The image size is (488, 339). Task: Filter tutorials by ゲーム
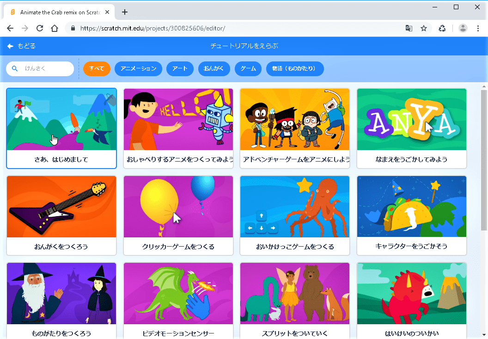click(248, 69)
